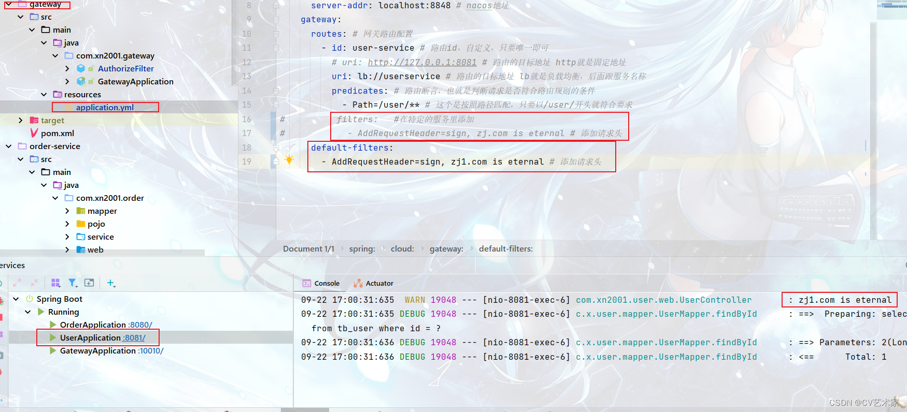Click 'Document 1/1' in breadcrumb bar
The height and width of the screenshot is (412, 907).
[x=308, y=248]
